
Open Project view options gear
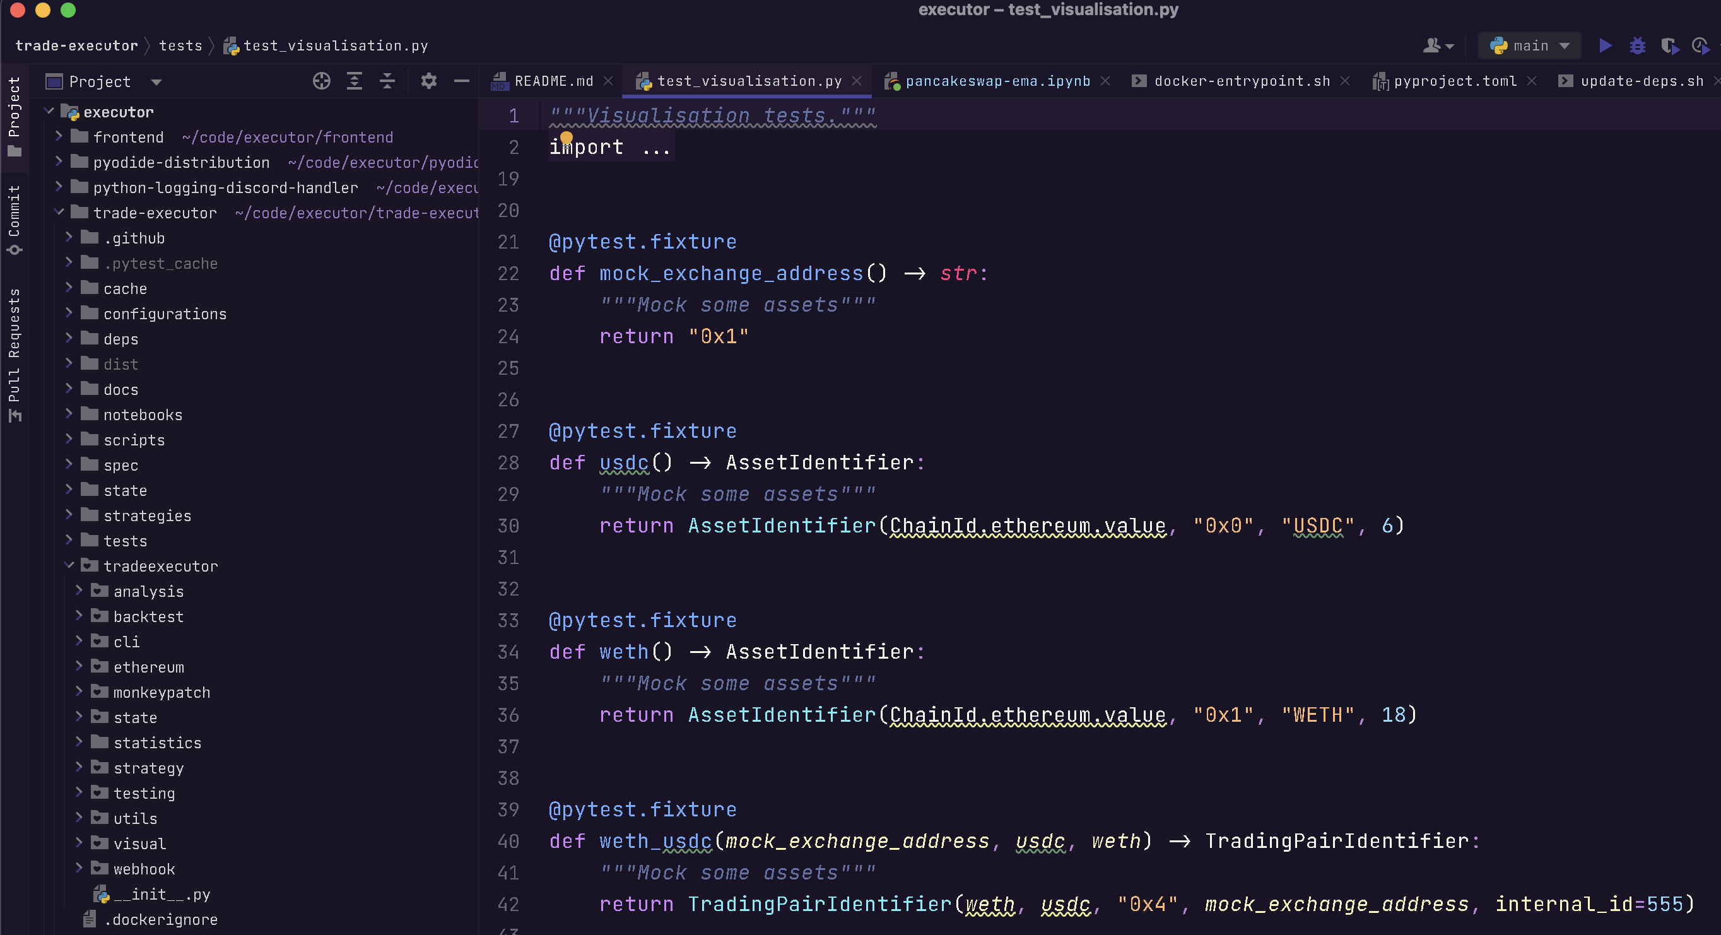(x=428, y=80)
